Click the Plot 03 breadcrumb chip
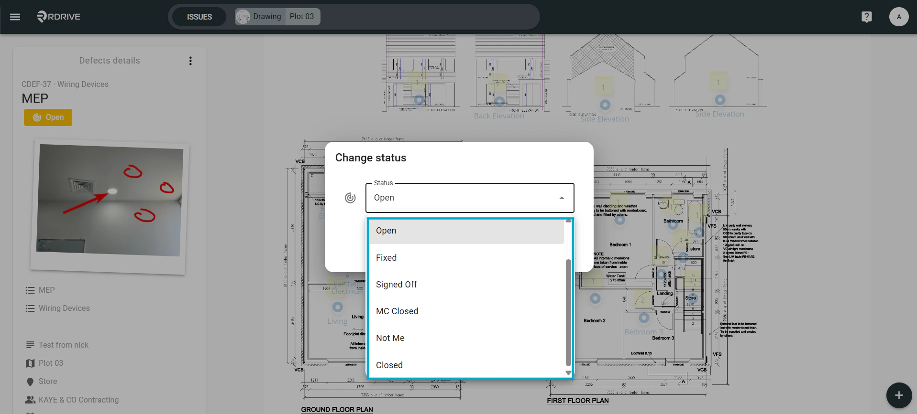The height and width of the screenshot is (414, 917). coord(302,17)
